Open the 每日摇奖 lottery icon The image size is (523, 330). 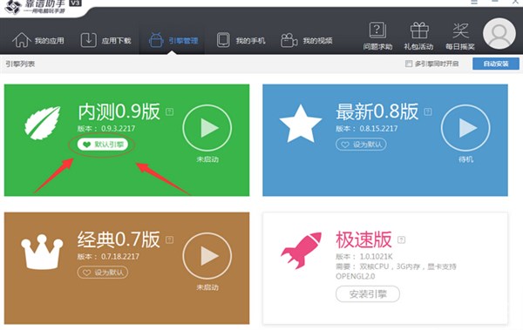(460, 37)
